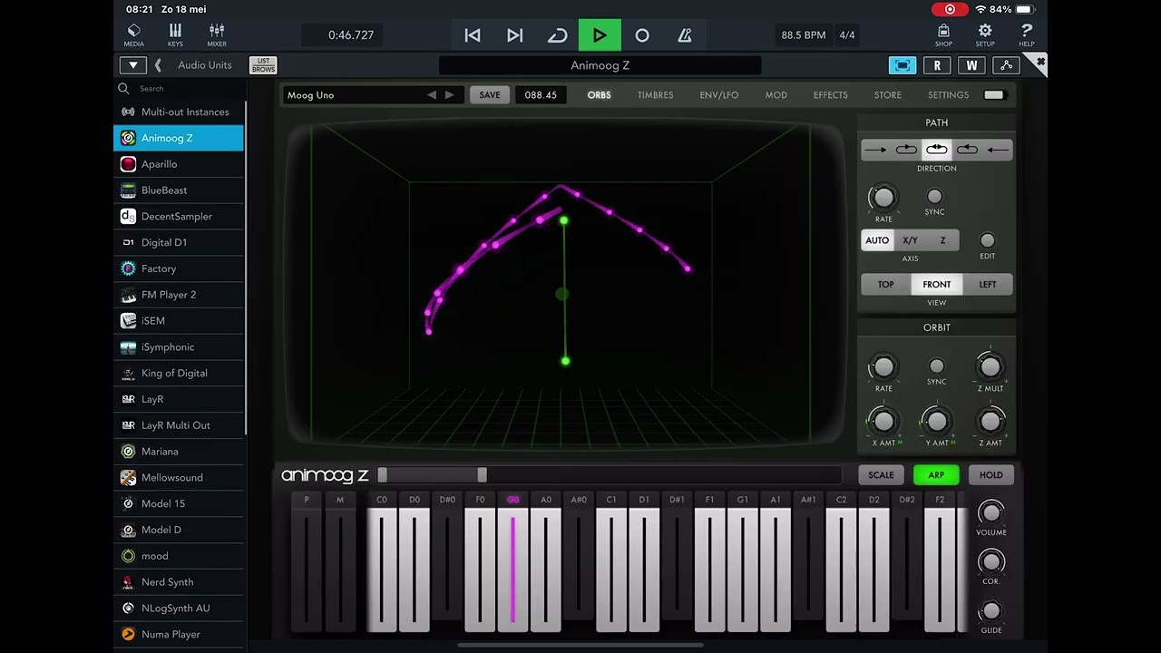Viewport: 1161px width, 653px height.
Task: Go to next preset with right arrow
Action: (x=449, y=95)
